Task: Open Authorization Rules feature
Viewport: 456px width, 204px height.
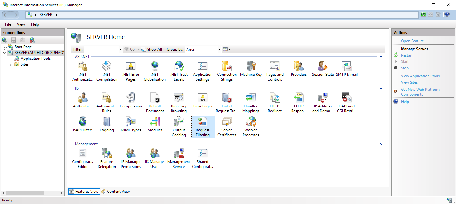Action: coord(107,103)
